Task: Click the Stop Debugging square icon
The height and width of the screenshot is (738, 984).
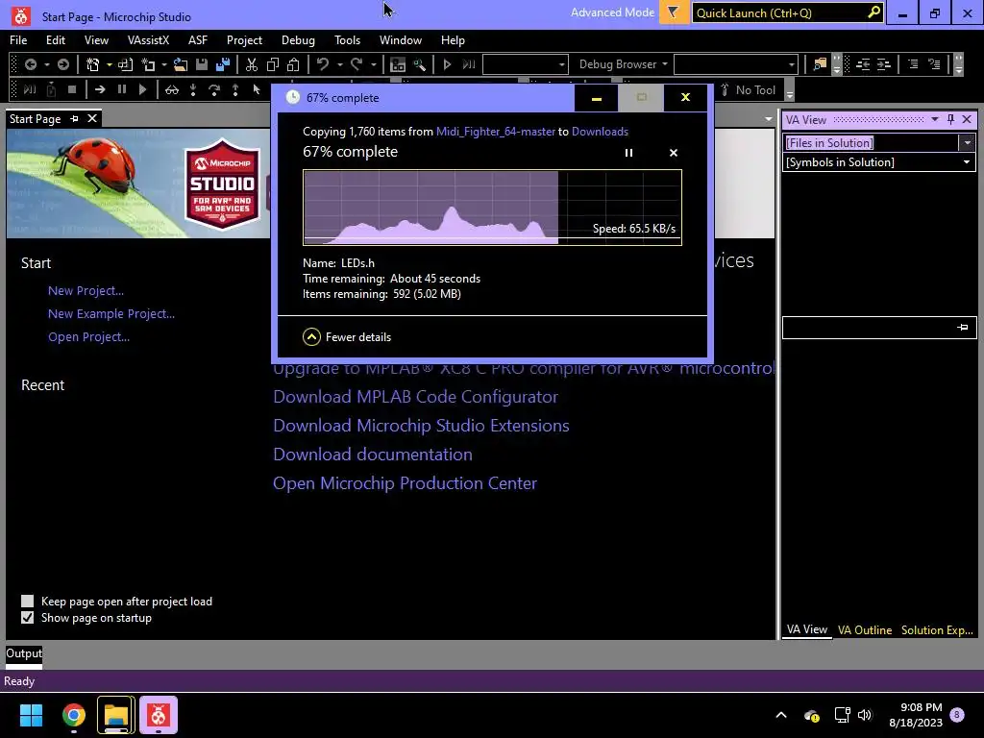Action: 71,89
